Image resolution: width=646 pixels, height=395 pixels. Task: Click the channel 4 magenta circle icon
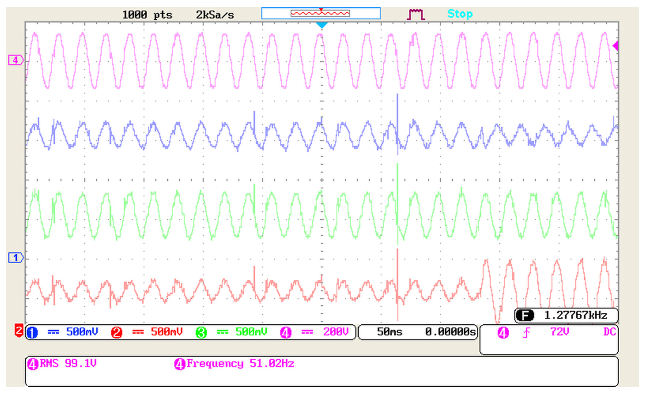[x=286, y=333]
